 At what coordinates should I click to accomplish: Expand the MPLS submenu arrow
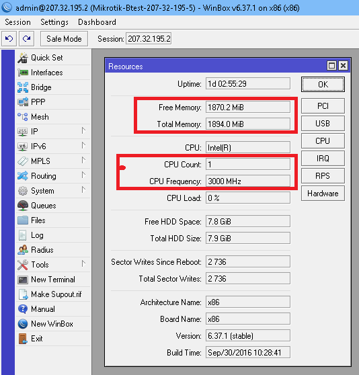click(83, 160)
